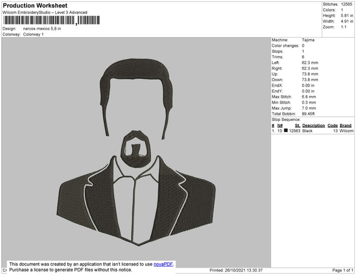The image size is (356, 275).
Task: Select the Brand column header
Action: click(x=345, y=126)
